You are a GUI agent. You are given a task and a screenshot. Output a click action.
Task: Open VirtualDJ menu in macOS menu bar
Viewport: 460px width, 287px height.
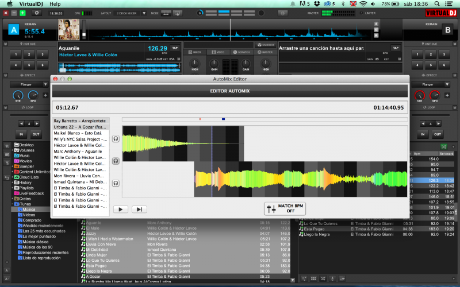30,4
